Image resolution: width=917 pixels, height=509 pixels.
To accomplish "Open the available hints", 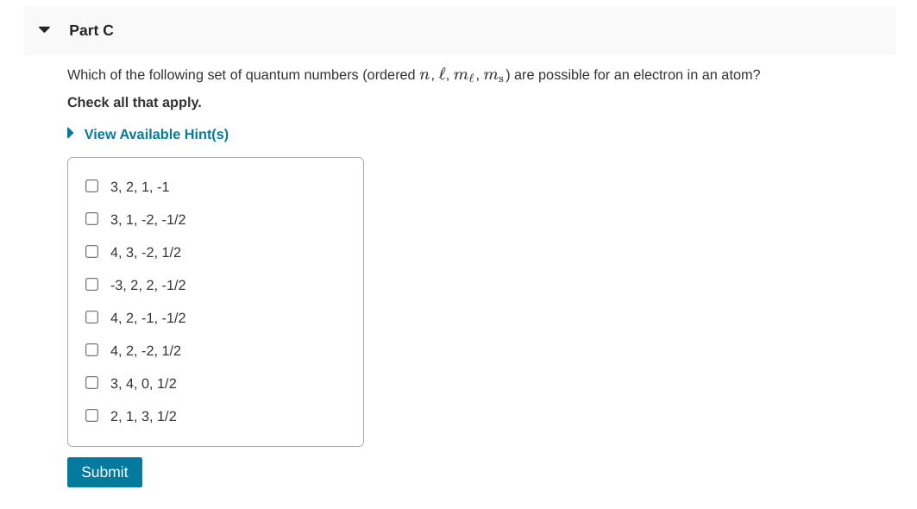I will pyautogui.click(x=156, y=134).
